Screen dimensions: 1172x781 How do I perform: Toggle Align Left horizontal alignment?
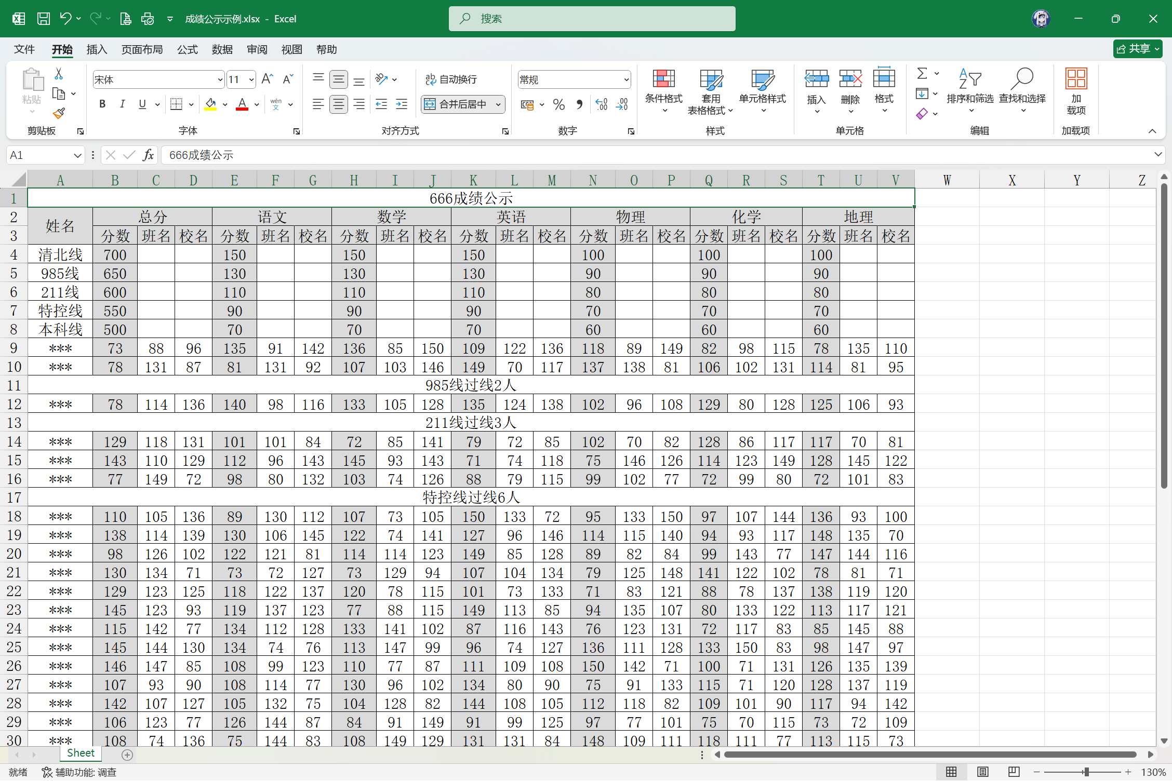pos(318,104)
